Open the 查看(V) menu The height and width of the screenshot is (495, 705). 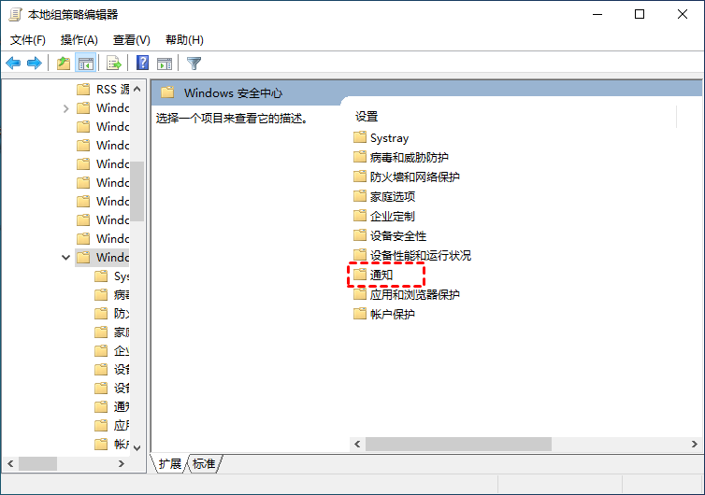point(131,40)
